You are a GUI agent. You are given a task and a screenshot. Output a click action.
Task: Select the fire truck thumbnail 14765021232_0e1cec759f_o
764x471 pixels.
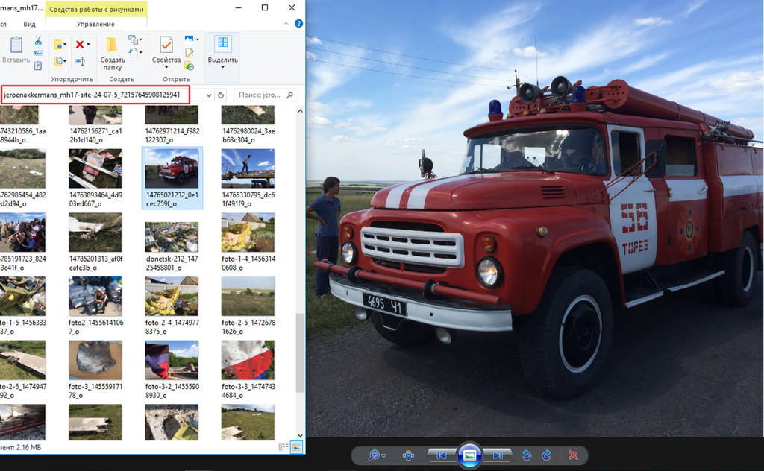[x=172, y=178]
